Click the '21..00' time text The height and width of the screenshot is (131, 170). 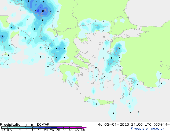point(137,125)
